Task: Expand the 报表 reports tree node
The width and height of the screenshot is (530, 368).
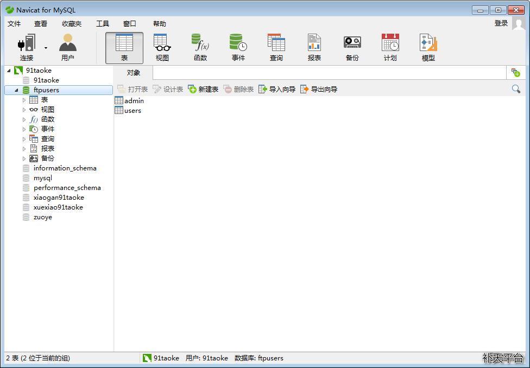Action: point(24,149)
